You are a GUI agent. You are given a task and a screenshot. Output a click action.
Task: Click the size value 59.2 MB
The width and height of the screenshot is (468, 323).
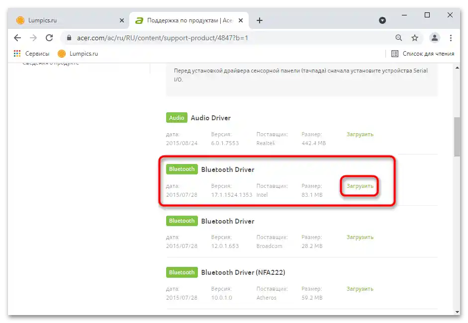[312, 298]
